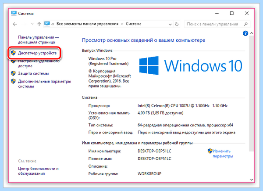Click the vertical scrollbar thumb
This screenshot has height=191, width=263.
(252, 94)
